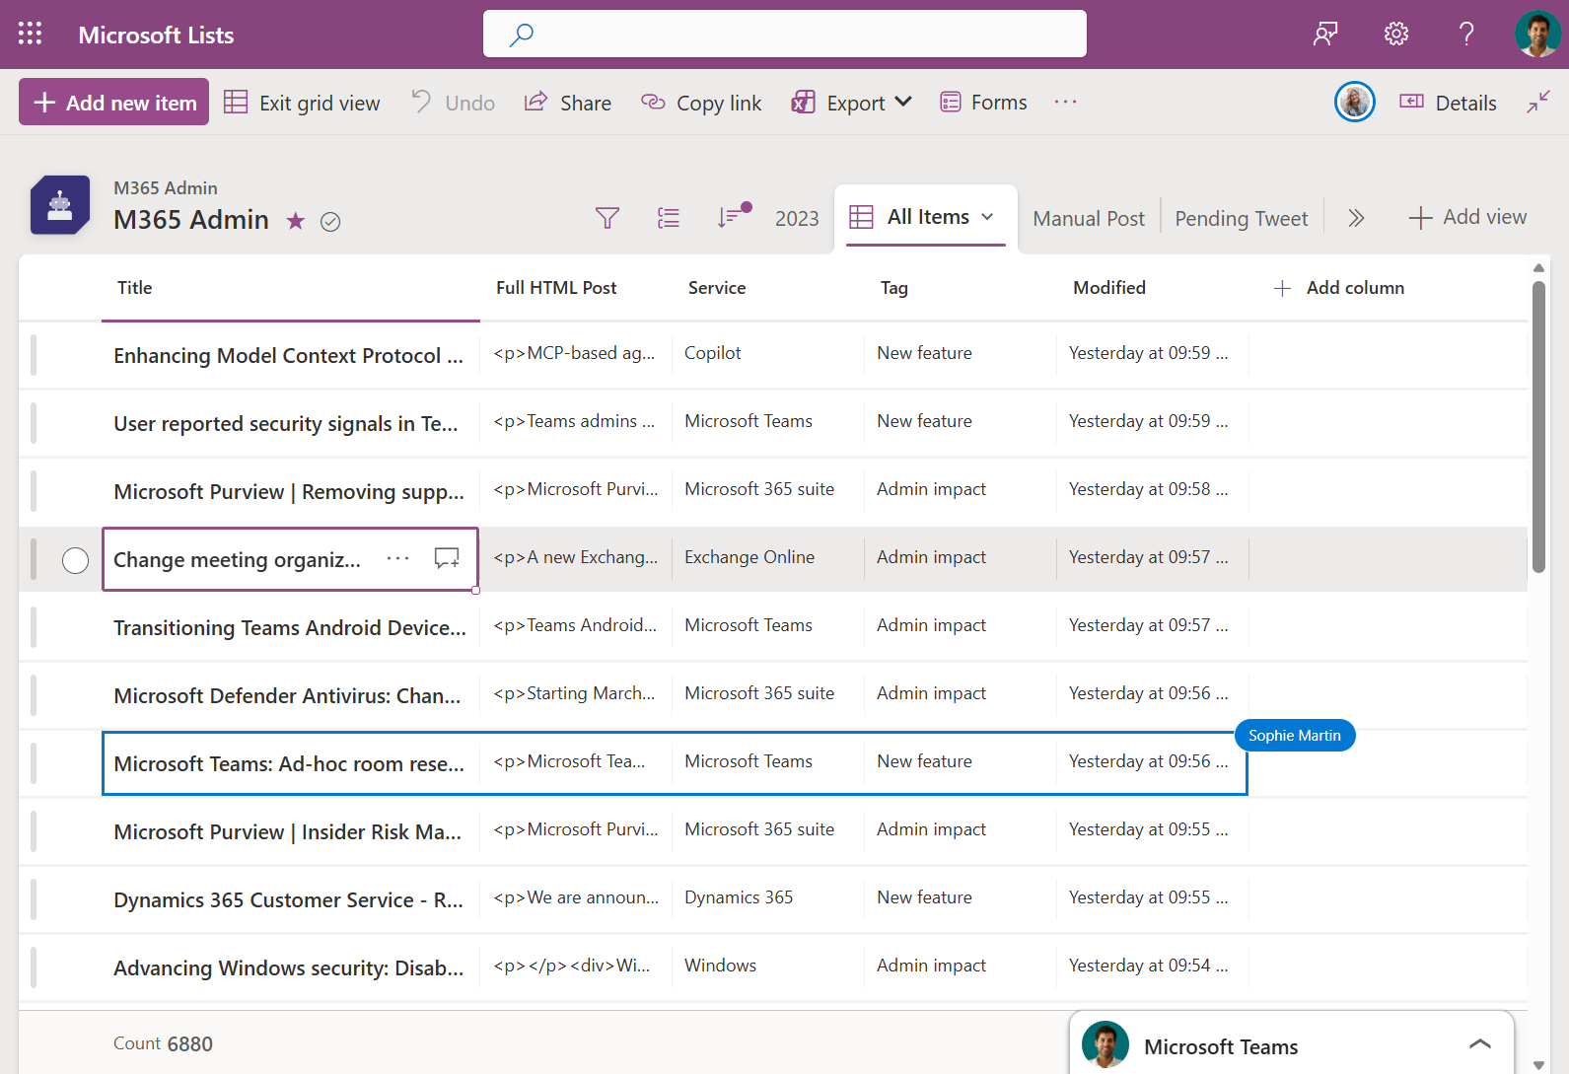Select row handle for Enhancing Model Context Protocol

(x=34, y=355)
